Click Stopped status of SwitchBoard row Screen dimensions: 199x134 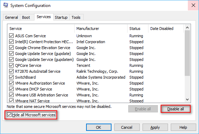tap(136, 77)
